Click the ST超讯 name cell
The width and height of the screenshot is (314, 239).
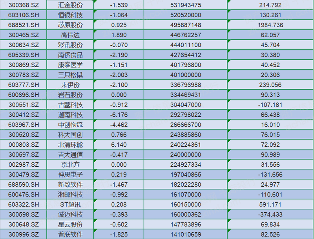point(70,205)
